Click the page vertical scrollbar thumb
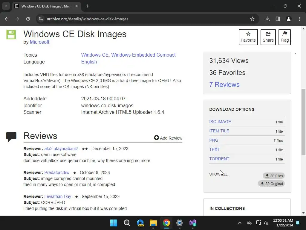The width and height of the screenshot is (306, 230). (x=303, y=122)
